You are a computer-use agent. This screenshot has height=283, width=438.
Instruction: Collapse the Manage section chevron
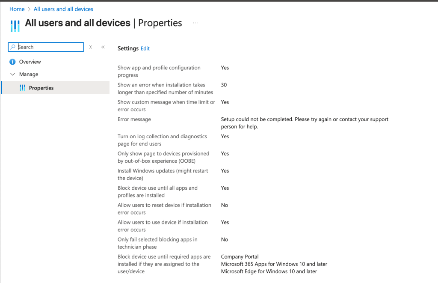pos(12,74)
